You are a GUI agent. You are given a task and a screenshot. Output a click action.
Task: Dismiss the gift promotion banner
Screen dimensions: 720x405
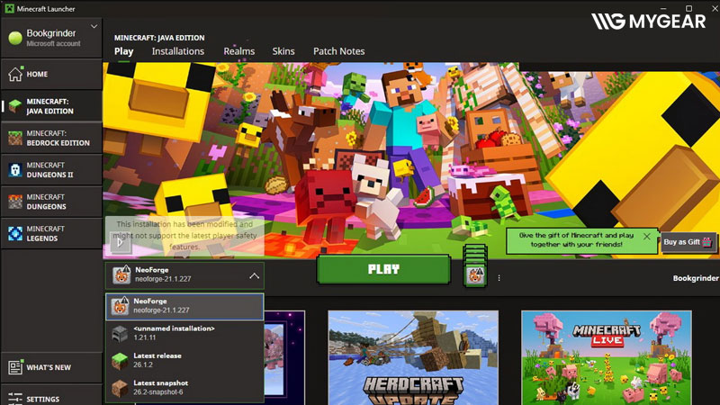point(646,237)
